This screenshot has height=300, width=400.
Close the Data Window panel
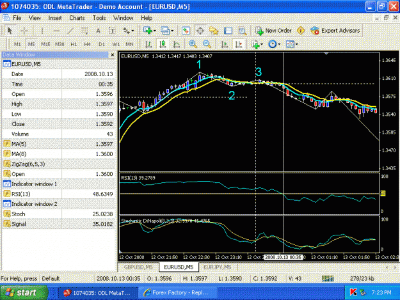point(113,54)
